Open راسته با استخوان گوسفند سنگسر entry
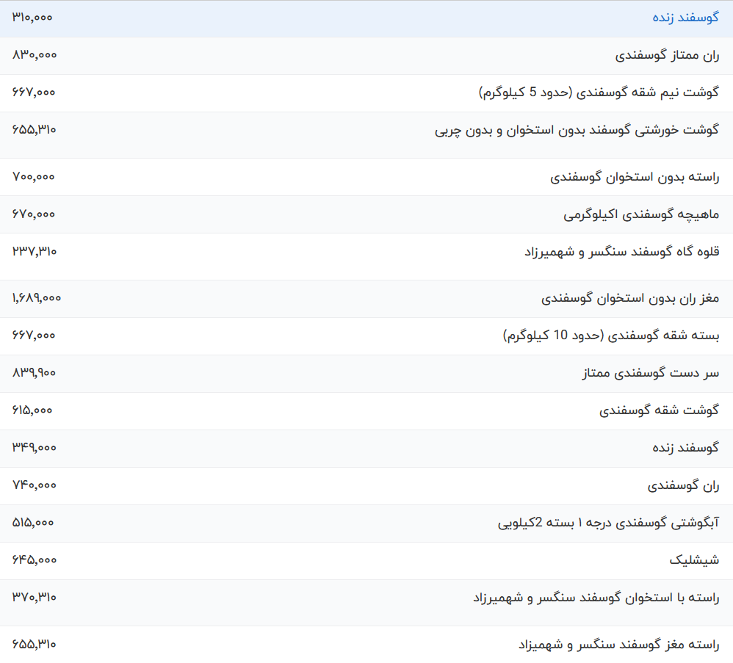Image resolution: width=733 pixels, height=663 pixels. point(596,598)
